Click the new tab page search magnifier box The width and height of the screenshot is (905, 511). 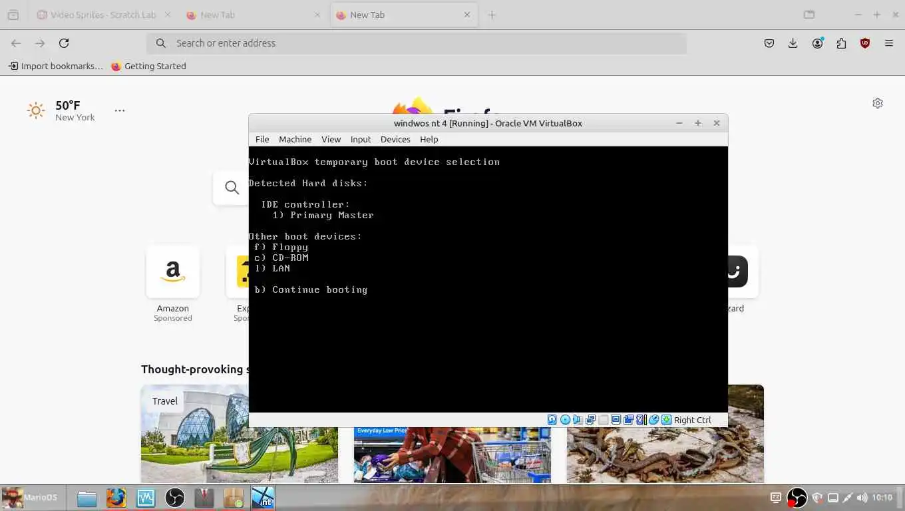(232, 188)
